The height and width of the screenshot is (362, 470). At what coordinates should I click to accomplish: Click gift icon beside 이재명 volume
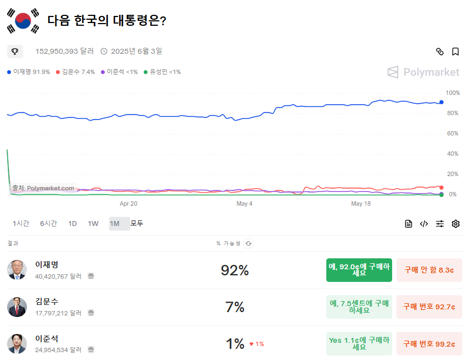click(91, 276)
